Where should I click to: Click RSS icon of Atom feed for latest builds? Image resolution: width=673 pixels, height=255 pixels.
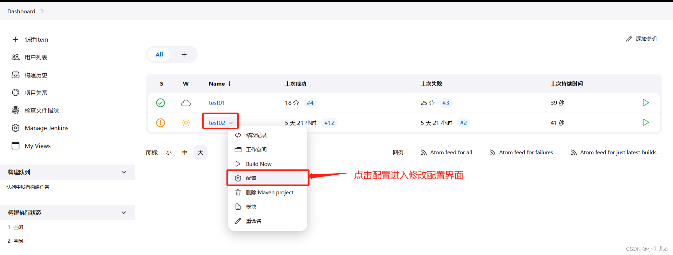[x=574, y=153]
